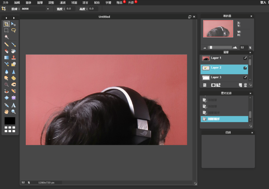
Task: Select the Zoom magnifier tool
Action: 14,112
